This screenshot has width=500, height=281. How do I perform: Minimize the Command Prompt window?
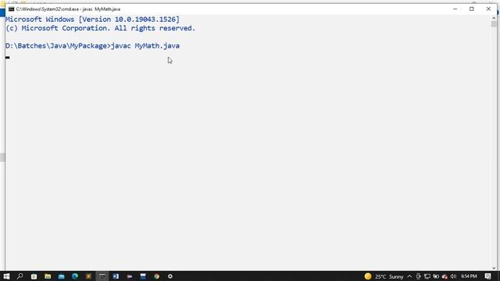coord(455,9)
